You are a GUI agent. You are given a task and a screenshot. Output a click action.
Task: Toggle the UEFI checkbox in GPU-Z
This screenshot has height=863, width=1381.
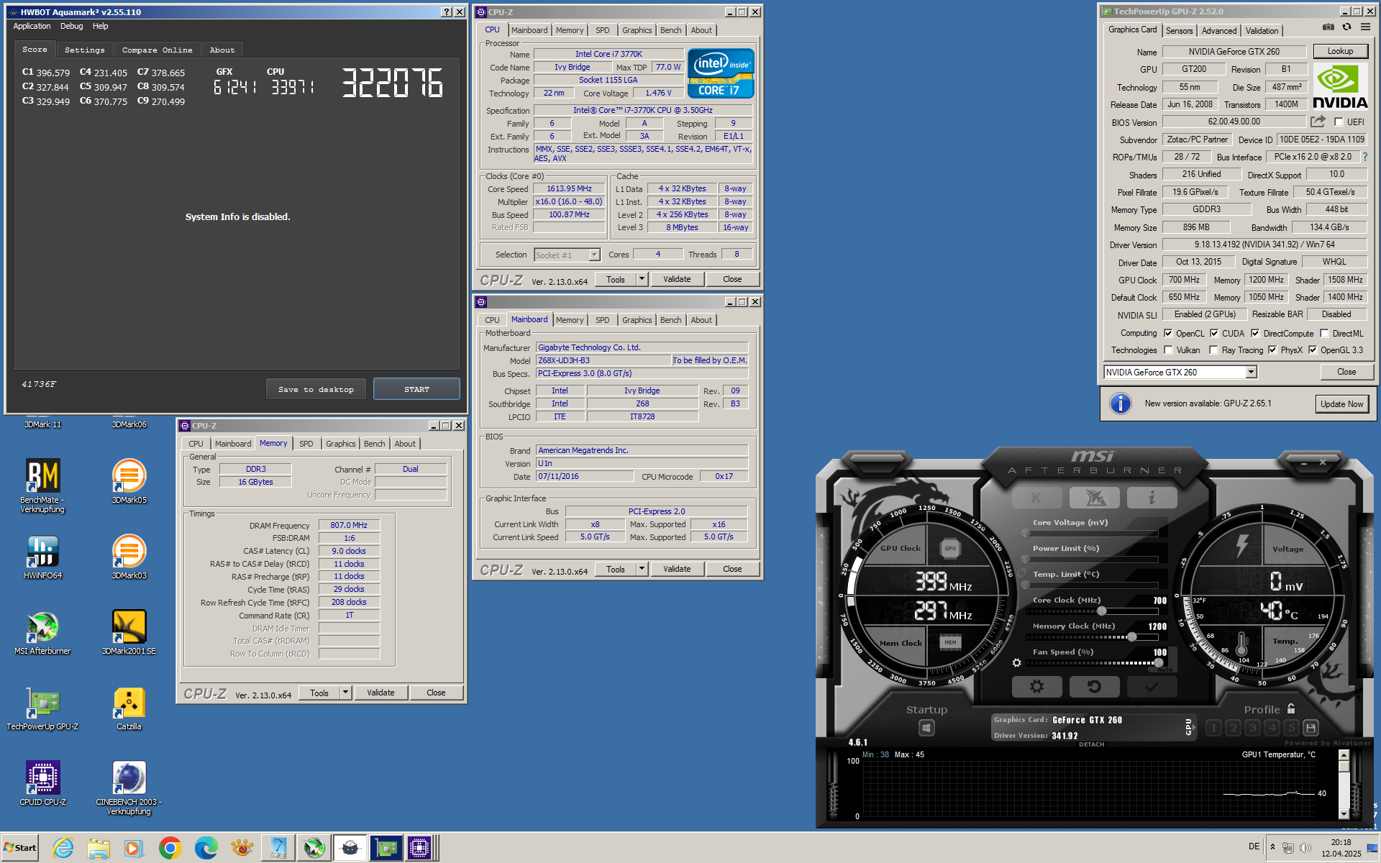point(1339,122)
